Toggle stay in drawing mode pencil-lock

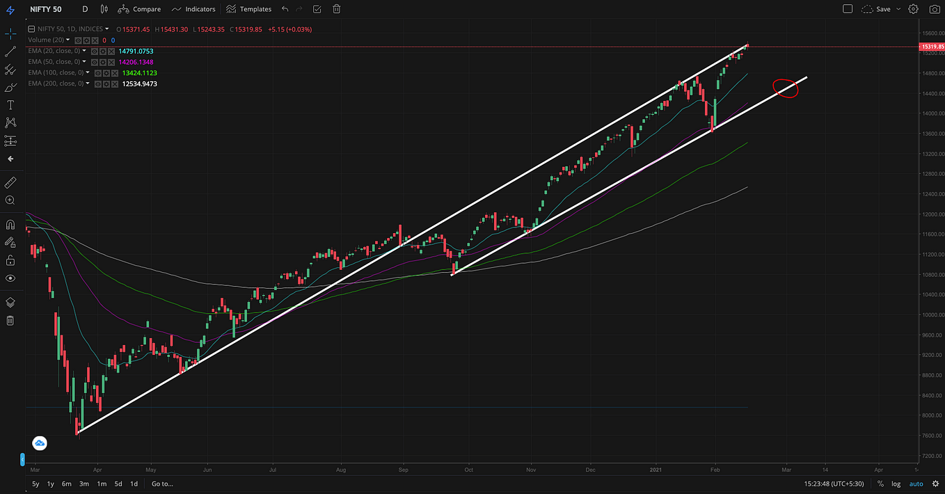click(x=10, y=242)
